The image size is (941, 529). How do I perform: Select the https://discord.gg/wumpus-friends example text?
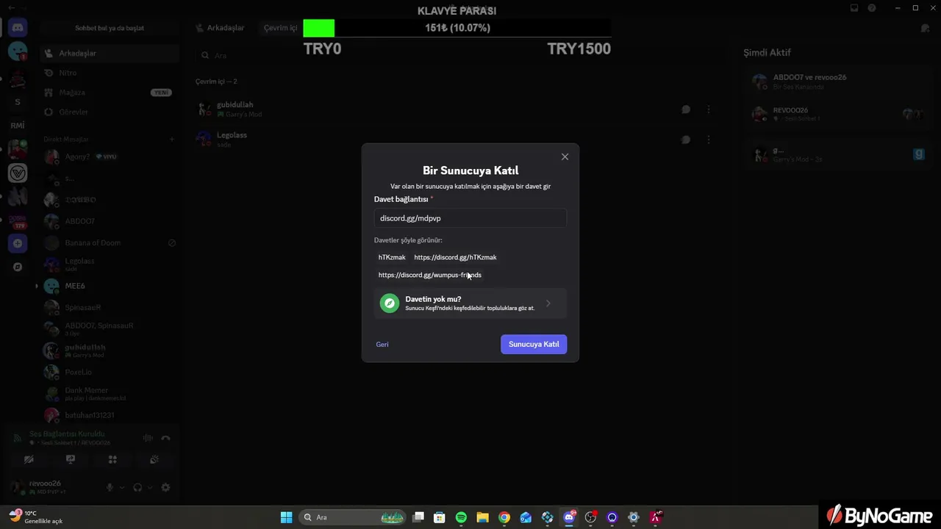430,275
